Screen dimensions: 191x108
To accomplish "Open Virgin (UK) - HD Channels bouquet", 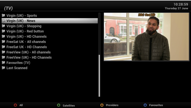I will tap(50, 36).
